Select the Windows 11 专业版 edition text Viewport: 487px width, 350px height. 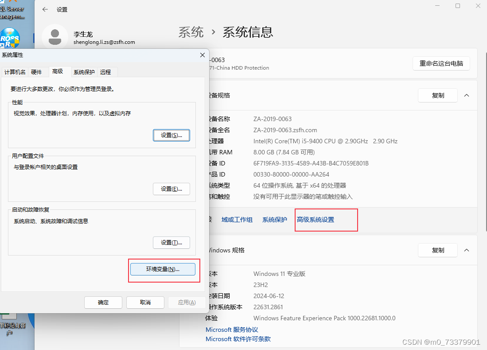tap(280, 274)
